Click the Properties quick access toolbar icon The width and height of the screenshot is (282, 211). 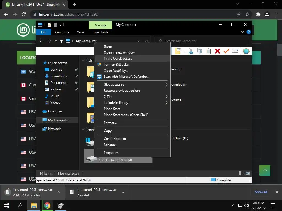[x=49, y=25]
